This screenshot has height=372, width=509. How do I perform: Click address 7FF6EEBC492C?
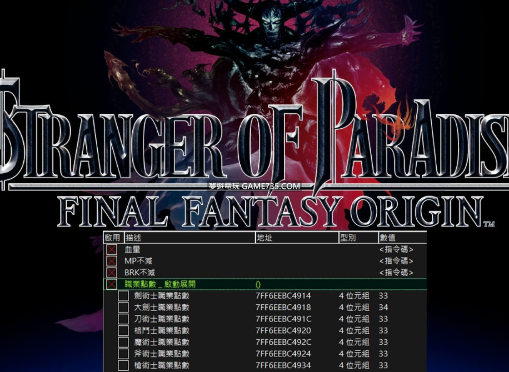point(283,342)
